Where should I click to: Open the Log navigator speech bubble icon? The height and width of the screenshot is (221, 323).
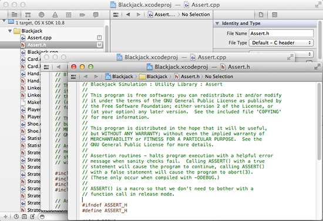[x=96, y=15]
